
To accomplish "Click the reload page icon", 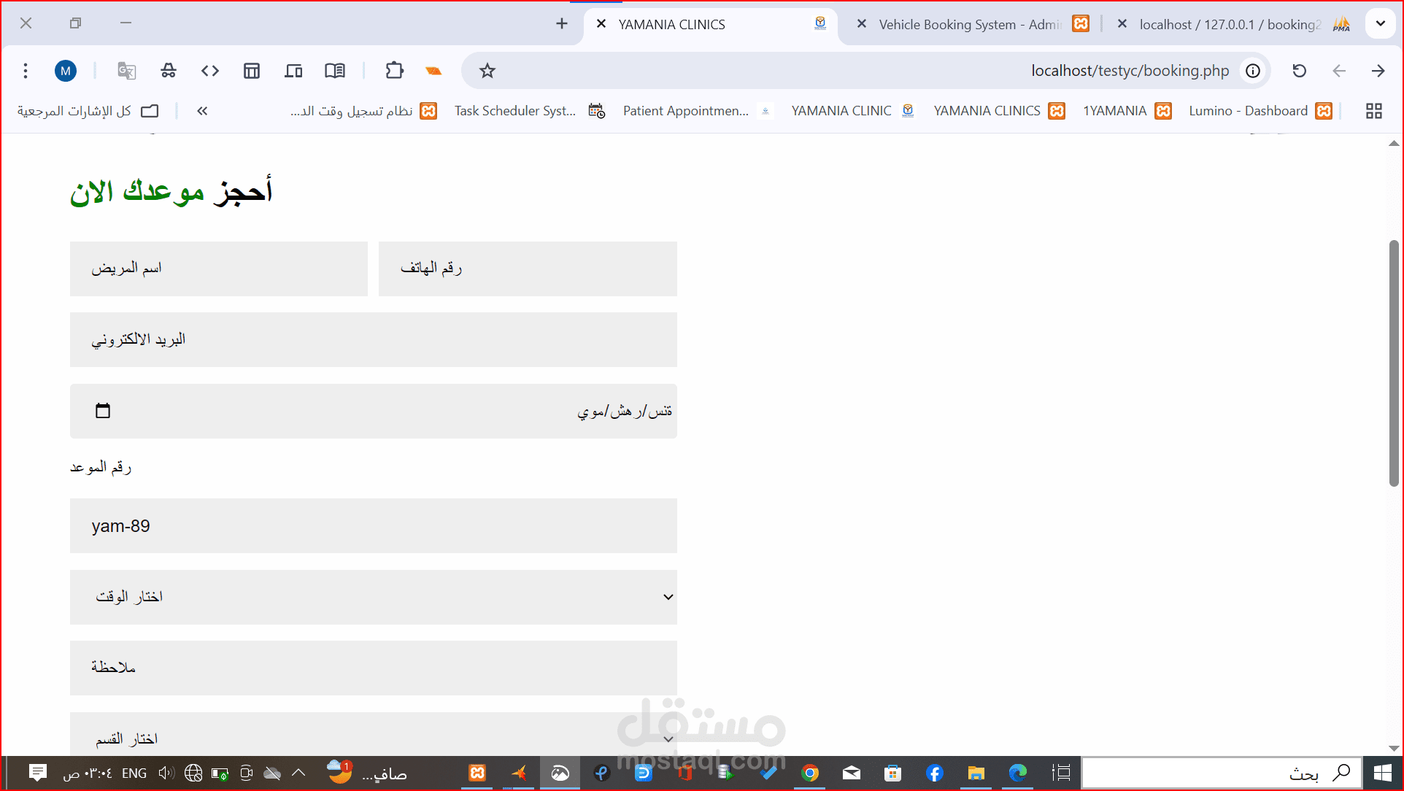I will [1299, 71].
